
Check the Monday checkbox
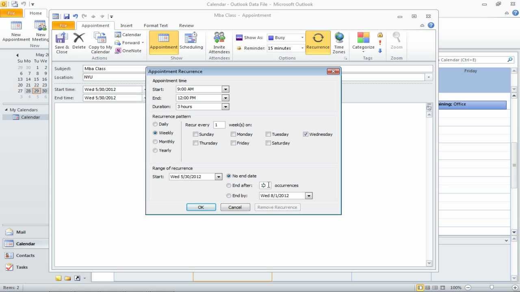coord(233,134)
